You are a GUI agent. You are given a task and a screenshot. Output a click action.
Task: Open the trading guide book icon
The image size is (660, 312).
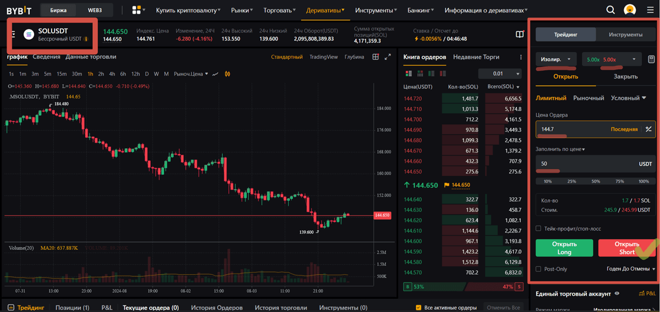click(x=520, y=34)
